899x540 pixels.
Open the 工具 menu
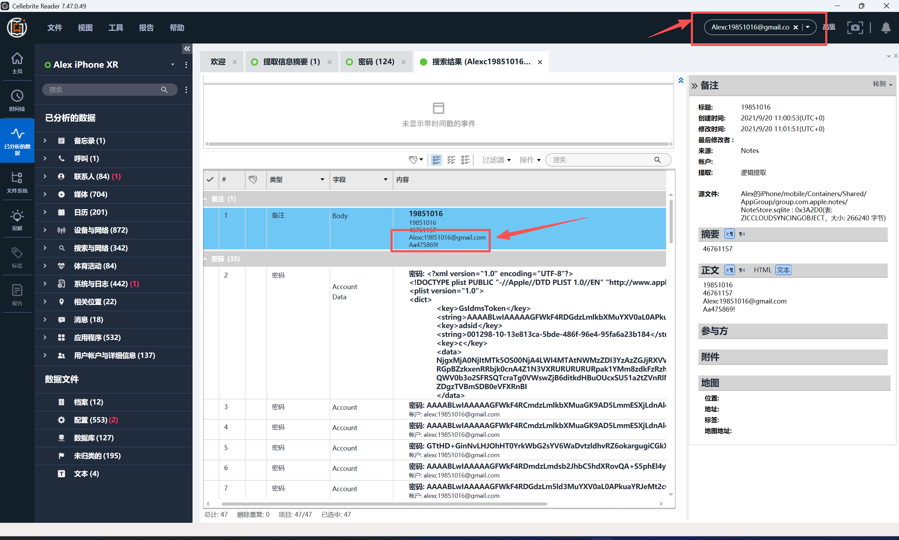coord(116,28)
